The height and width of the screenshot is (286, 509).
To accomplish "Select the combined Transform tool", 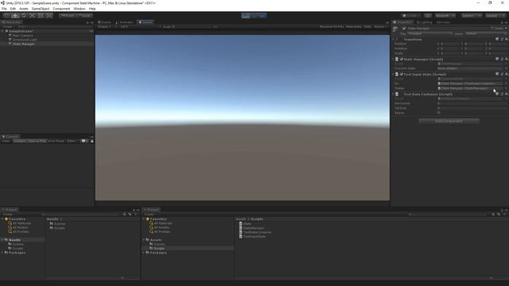I will [x=49, y=16].
